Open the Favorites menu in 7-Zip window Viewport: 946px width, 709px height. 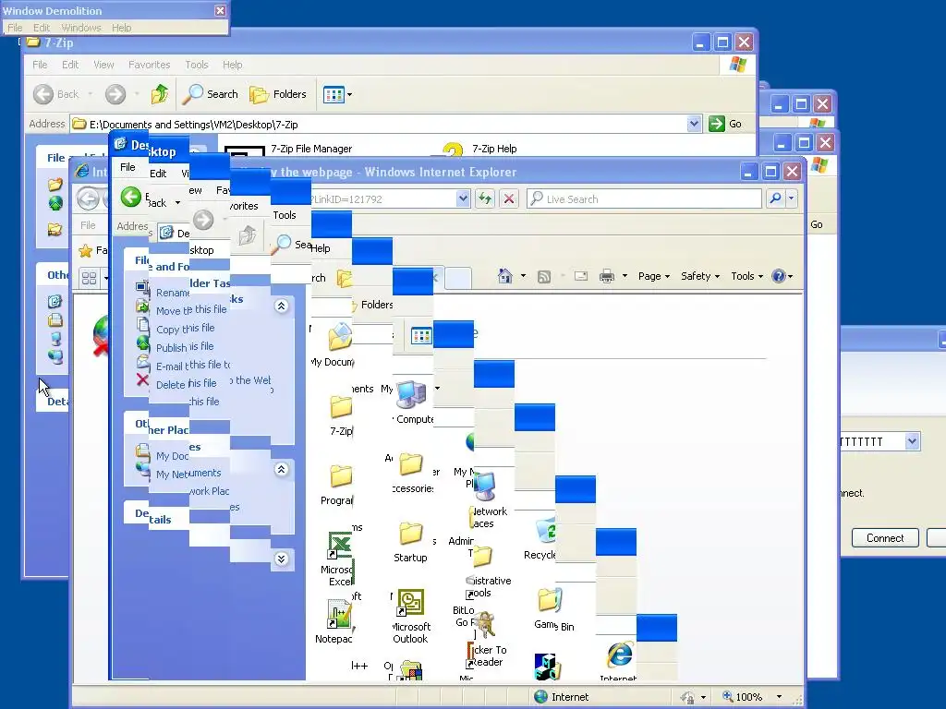tap(149, 65)
